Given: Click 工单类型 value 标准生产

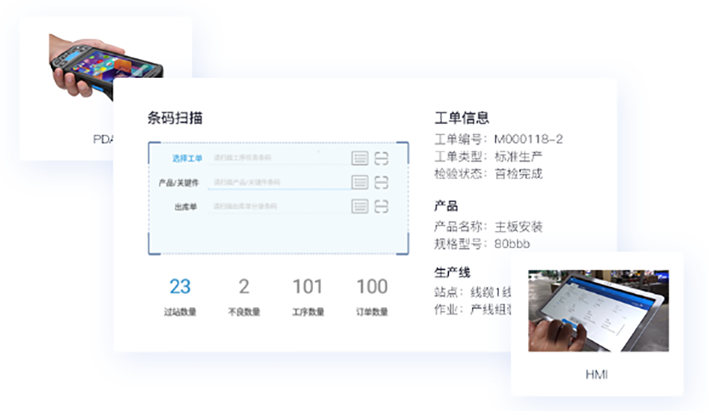Looking at the screenshot, I should coord(518,156).
